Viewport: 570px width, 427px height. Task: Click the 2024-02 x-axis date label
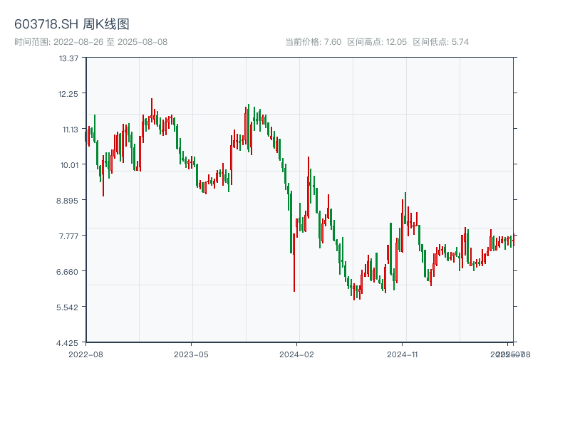[297, 354]
